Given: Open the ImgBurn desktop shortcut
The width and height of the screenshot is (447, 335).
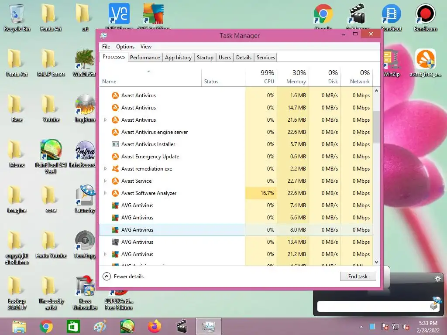Looking at the screenshot, I should 85,108.
